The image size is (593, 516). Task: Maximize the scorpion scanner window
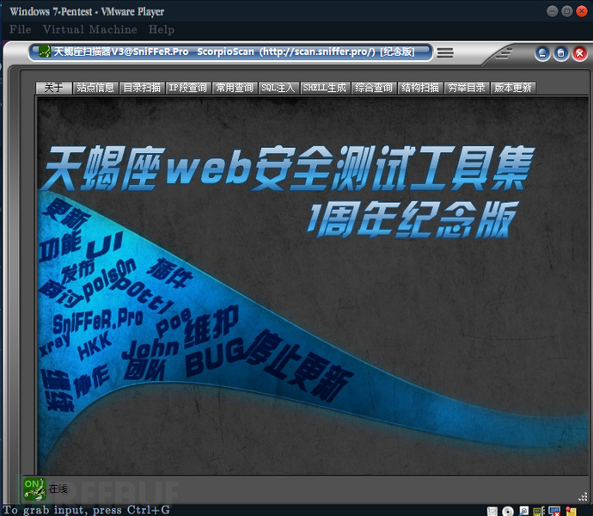coord(561,53)
